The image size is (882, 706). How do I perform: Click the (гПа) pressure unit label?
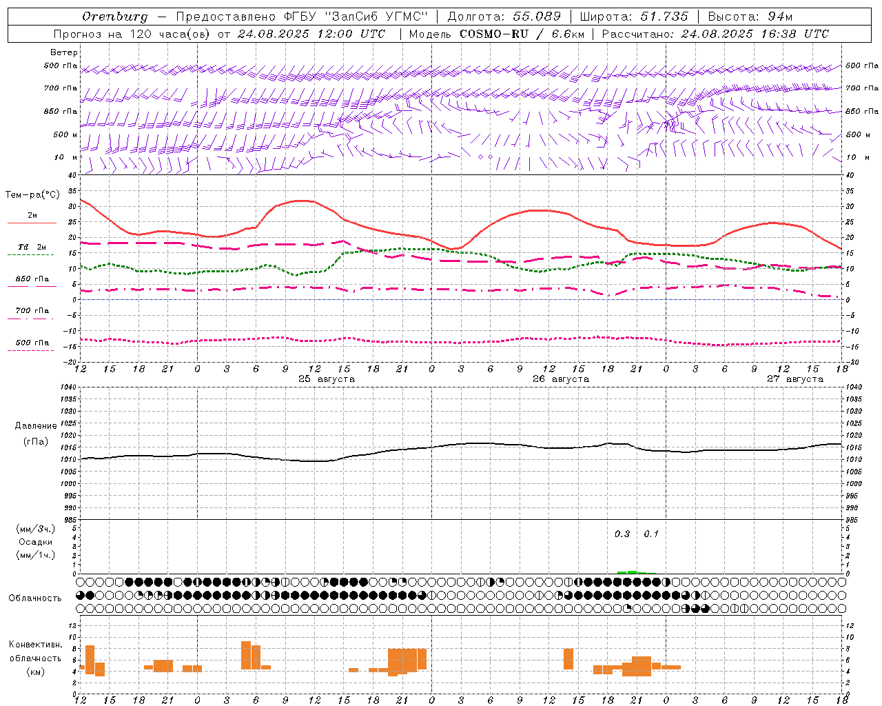point(35,442)
